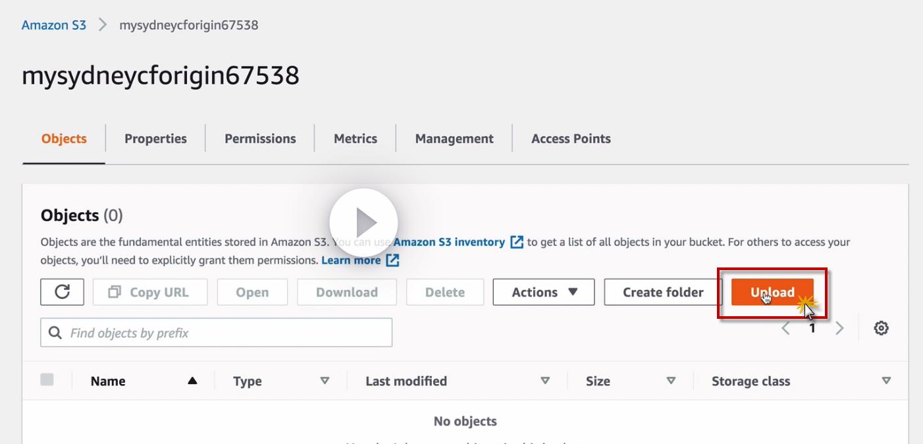
Task: Click external link icon next to Learn more
Action: 392,260
